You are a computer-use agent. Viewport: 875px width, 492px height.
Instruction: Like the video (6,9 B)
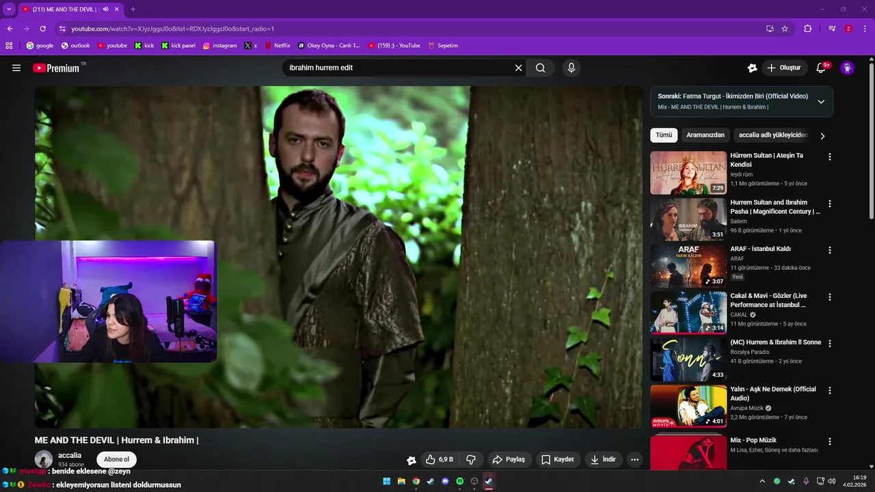pyautogui.click(x=440, y=459)
